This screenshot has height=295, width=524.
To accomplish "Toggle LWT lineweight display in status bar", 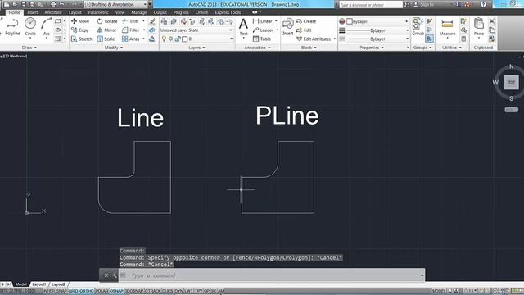I will pos(189,291).
